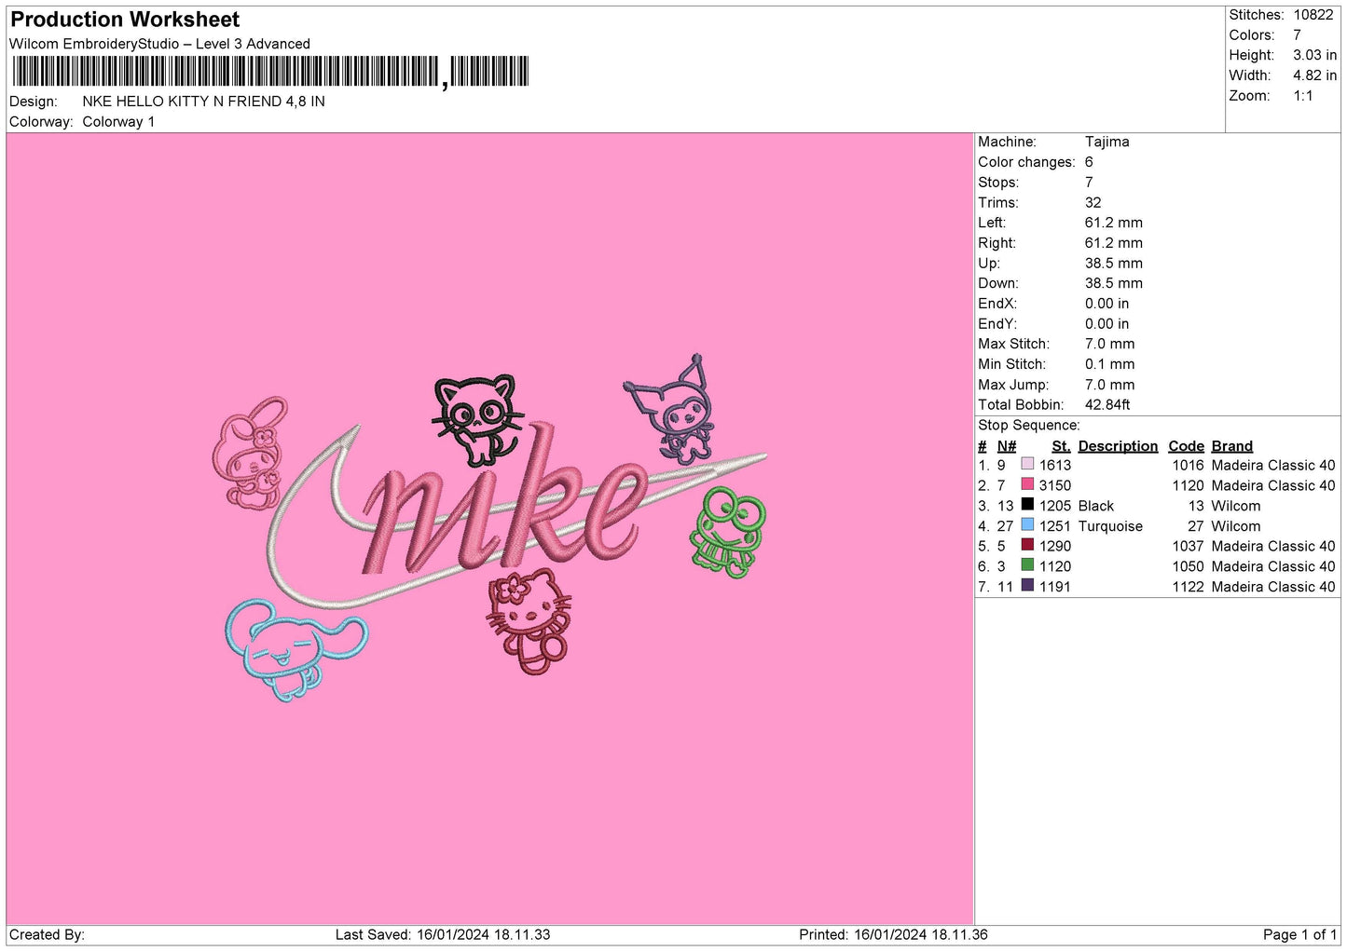The width and height of the screenshot is (1347, 951).
Task: Click 'Black' description in stop row 3
Action: [x=1096, y=506]
